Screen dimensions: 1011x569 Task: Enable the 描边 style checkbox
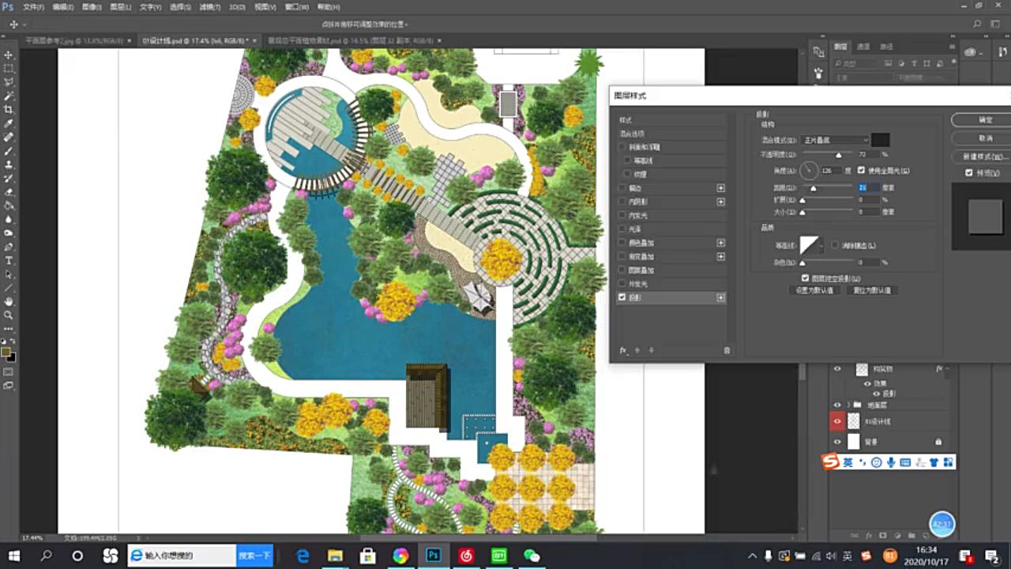(x=622, y=188)
